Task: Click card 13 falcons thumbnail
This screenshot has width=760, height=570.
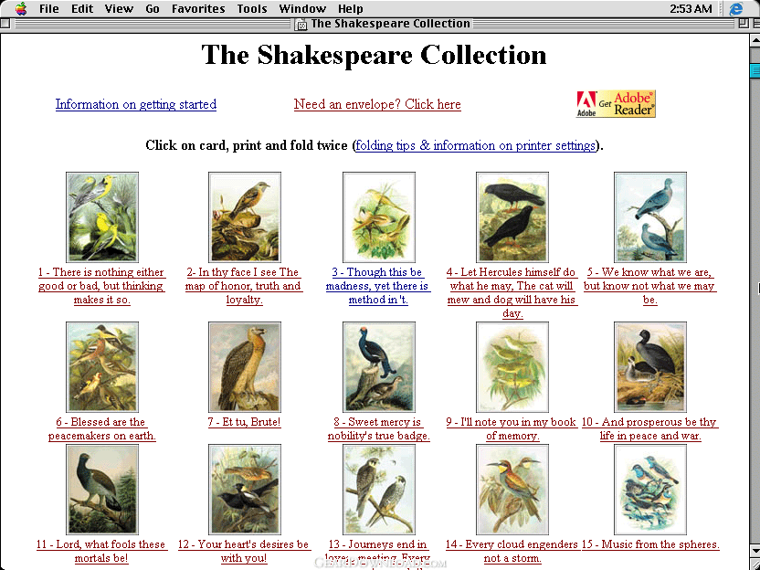Action: 379,490
